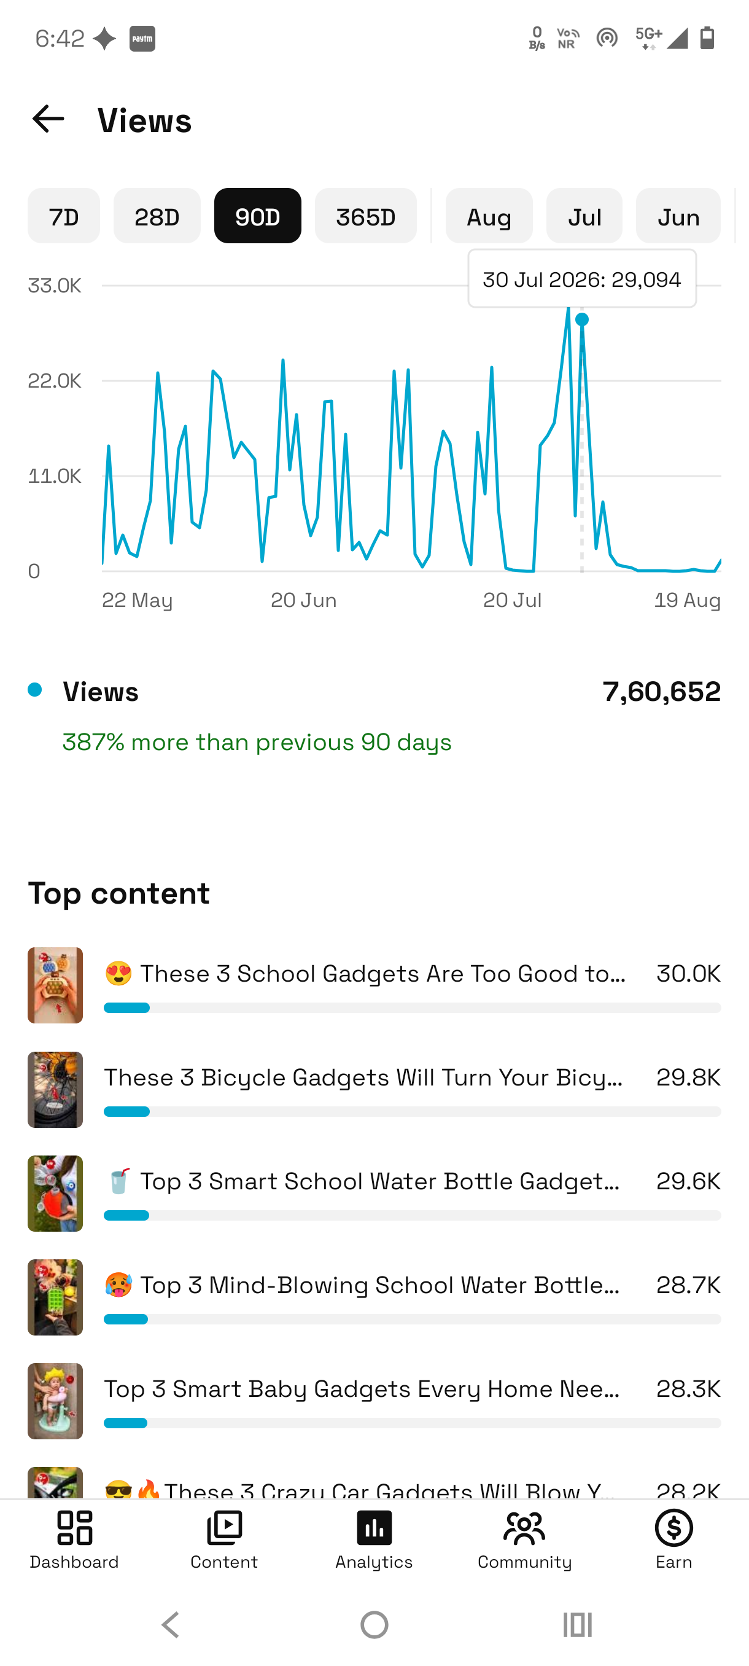The height and width of the screenshot is (1666, 749).
Task: Switch to the 365D time range
Action: 366,216
